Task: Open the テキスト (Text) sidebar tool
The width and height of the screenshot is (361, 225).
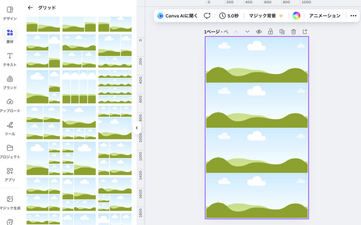Action: click(x=10, y=59)
